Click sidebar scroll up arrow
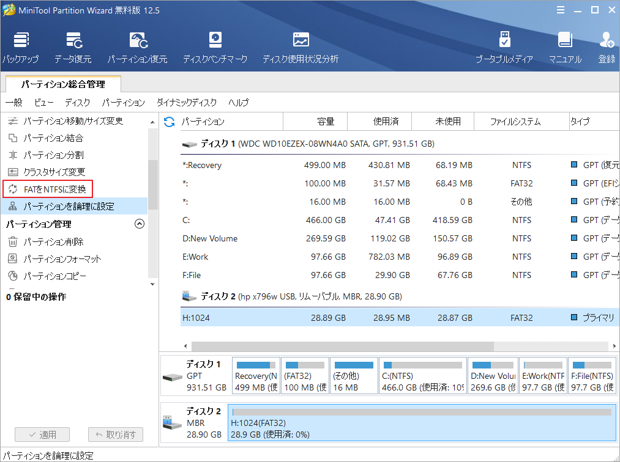 coord(152,122)
